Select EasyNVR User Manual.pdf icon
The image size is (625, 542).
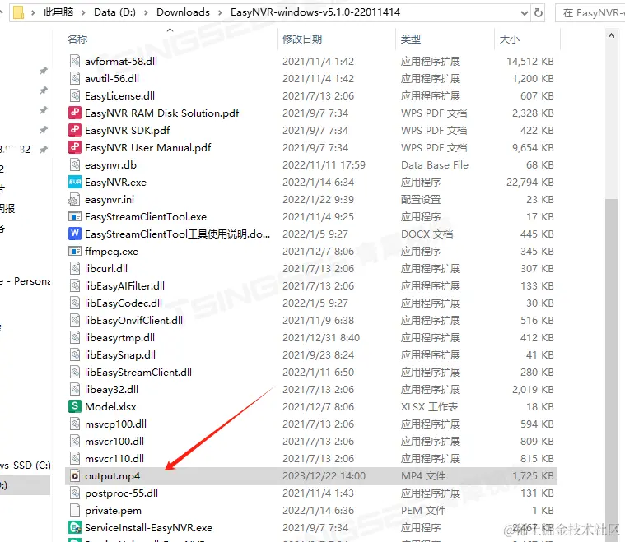tap(75, 148)
